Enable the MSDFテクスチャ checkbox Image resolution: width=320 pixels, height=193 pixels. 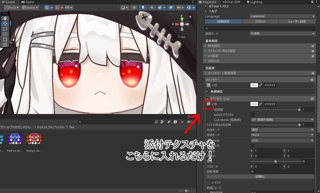pyautogui.click(x=252, y=115)
